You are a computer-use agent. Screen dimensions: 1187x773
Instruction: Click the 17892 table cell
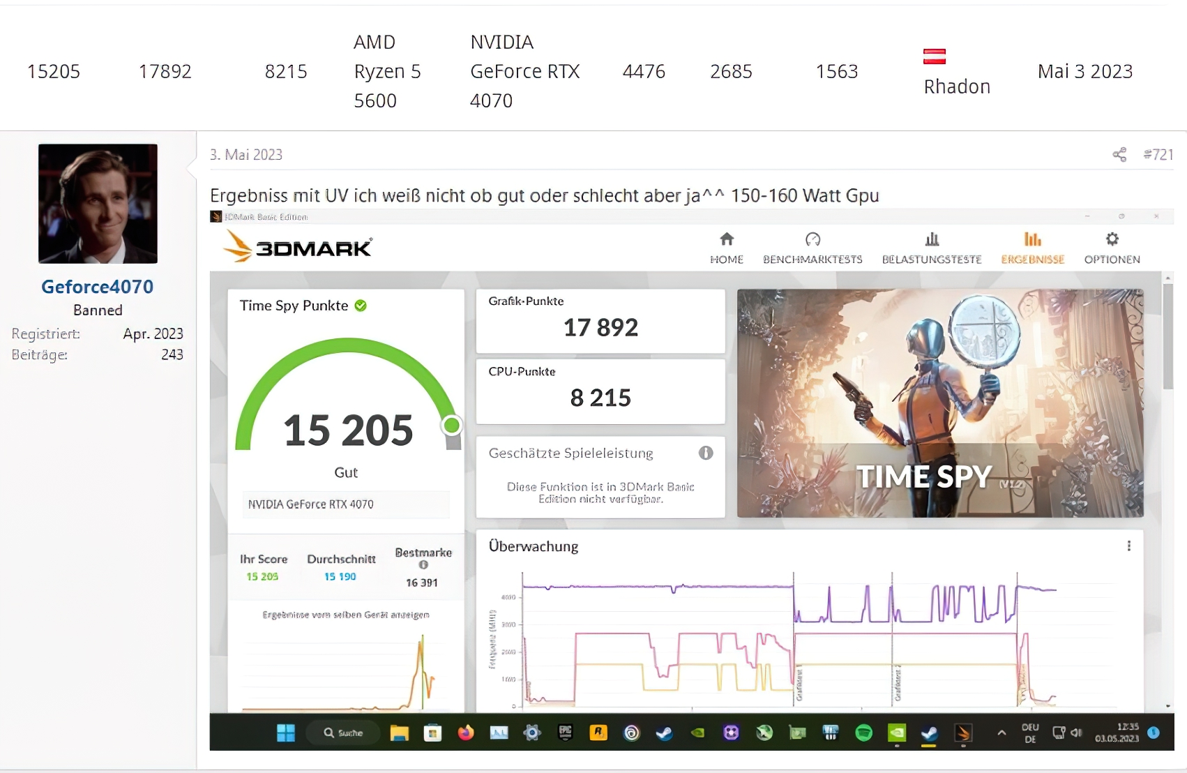165,71
